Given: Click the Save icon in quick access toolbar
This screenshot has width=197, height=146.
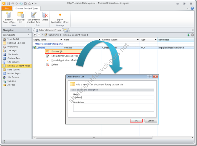Looking at the screenshot, I should point(8,4).
